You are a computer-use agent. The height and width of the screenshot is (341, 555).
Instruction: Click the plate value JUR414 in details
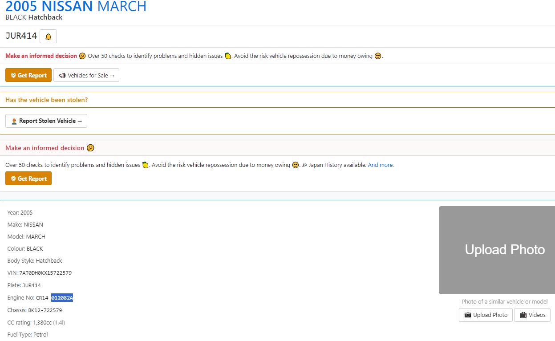tap(32, 285)
